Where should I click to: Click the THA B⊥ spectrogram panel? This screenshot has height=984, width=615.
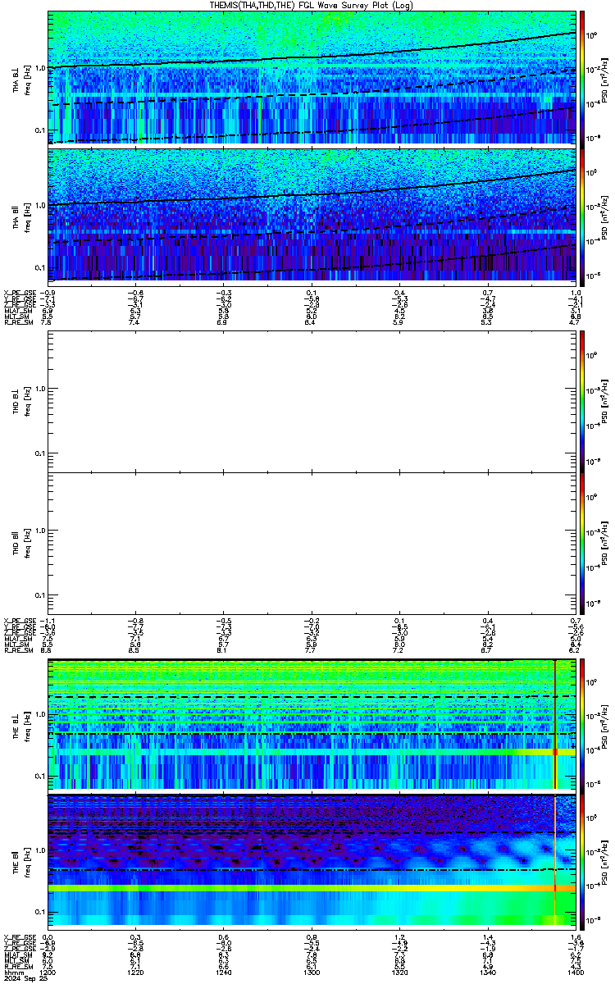coord(312,78)
